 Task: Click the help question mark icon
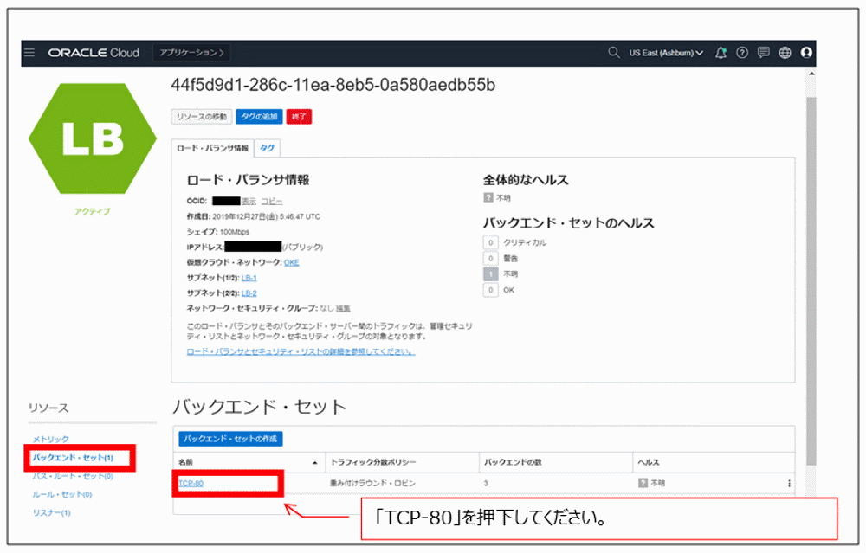(x=741, y=53)
